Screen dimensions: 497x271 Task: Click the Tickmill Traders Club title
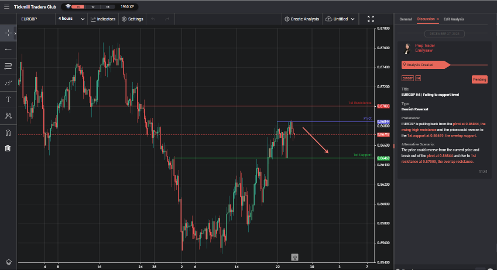click(35, 6)
